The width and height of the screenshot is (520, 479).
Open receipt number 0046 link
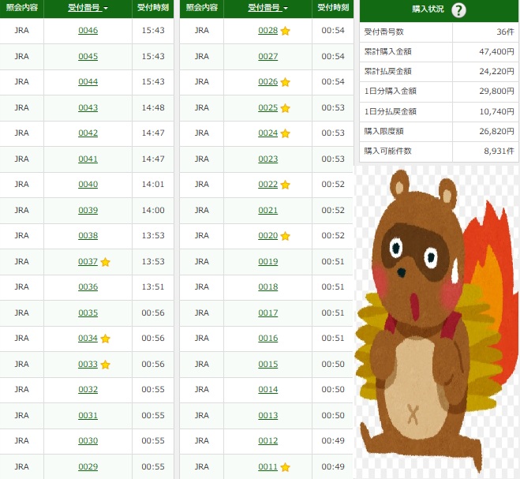pyautogui.click(x=88, y=31)
